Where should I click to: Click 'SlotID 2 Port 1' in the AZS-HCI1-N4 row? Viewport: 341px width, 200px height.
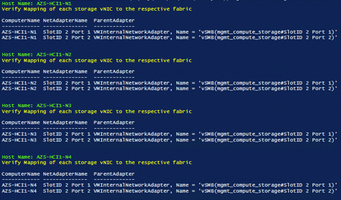[x=66, y=185]
